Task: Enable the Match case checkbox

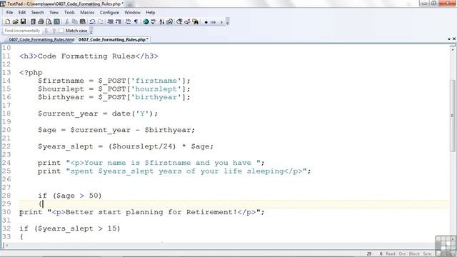Action: click(x=61, y=30)
